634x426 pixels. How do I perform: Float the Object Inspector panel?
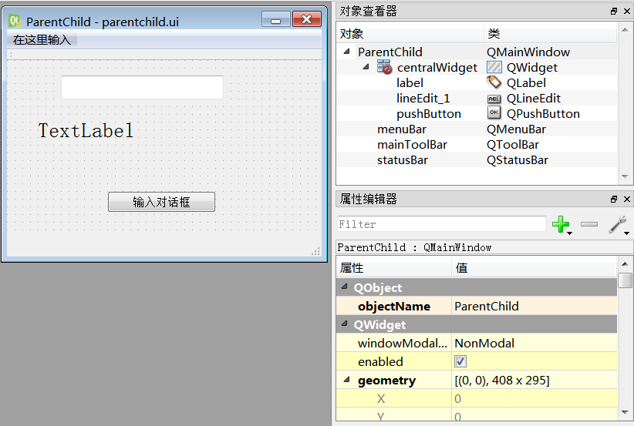(614, 12)
